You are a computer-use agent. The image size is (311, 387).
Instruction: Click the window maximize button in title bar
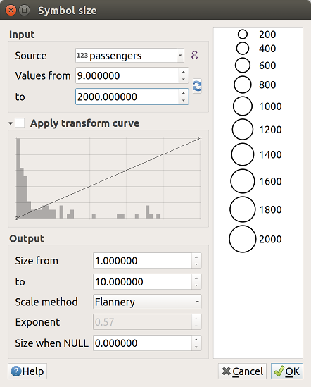coord(24,11)
